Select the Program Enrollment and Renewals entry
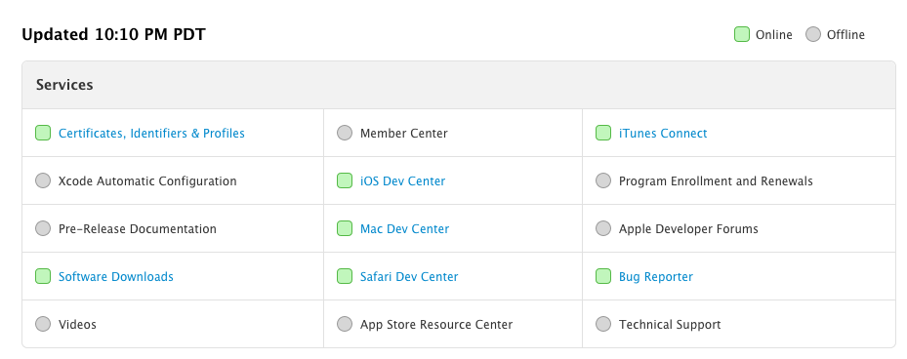This screenshot has height=359, width=907. point(716,181)
